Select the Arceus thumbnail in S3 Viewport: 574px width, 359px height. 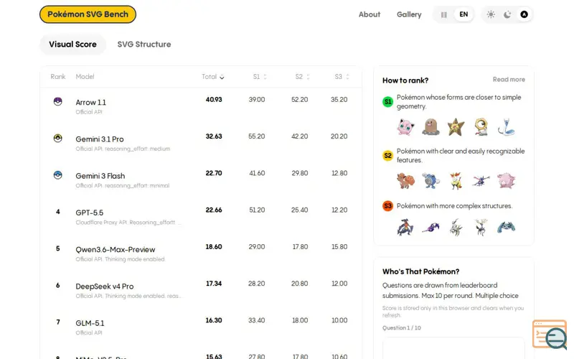[456, 227]
